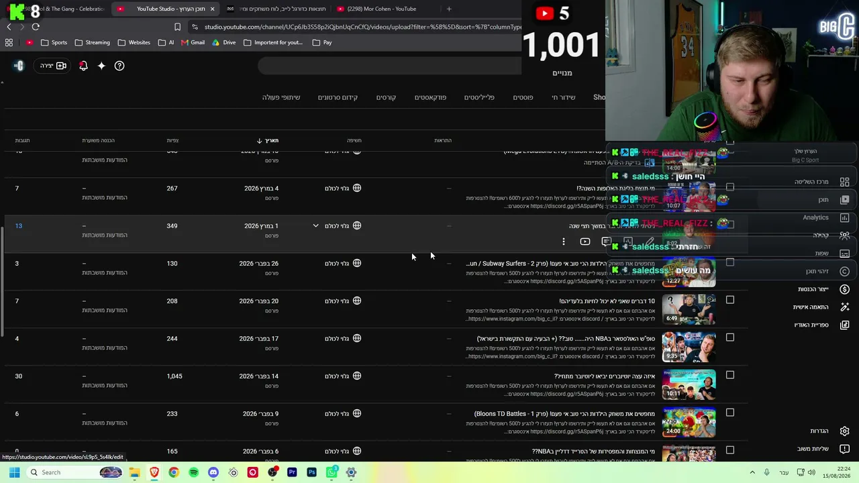Open Photoshop from the taskbar
Viewport: 859px width, 483px height.
point(311,472)
